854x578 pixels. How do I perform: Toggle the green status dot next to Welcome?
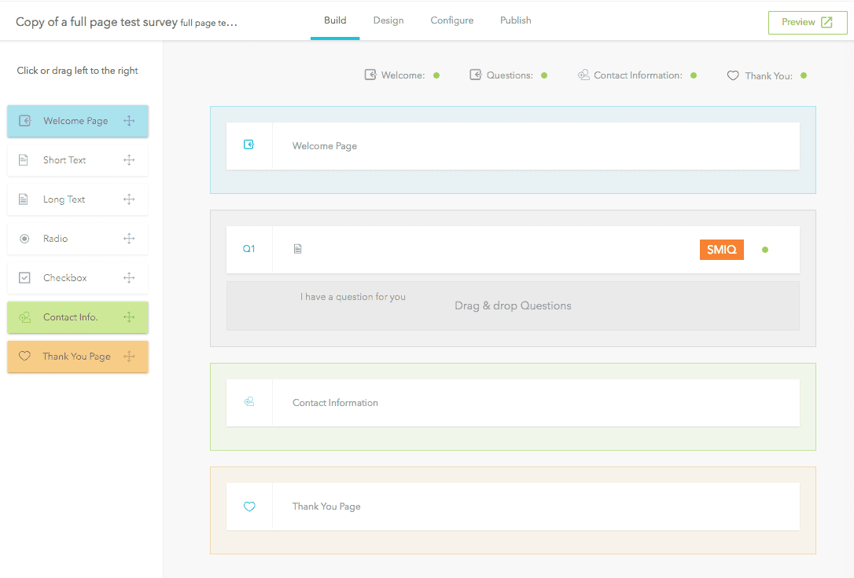[x=436, y=75]
